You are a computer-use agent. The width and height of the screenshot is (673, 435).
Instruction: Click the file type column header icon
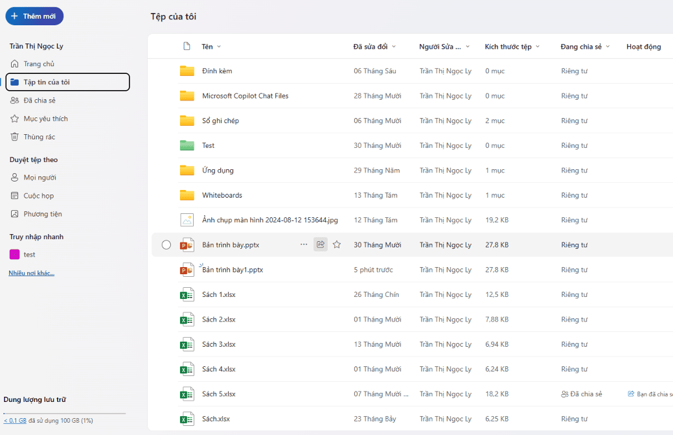point(187,46)
